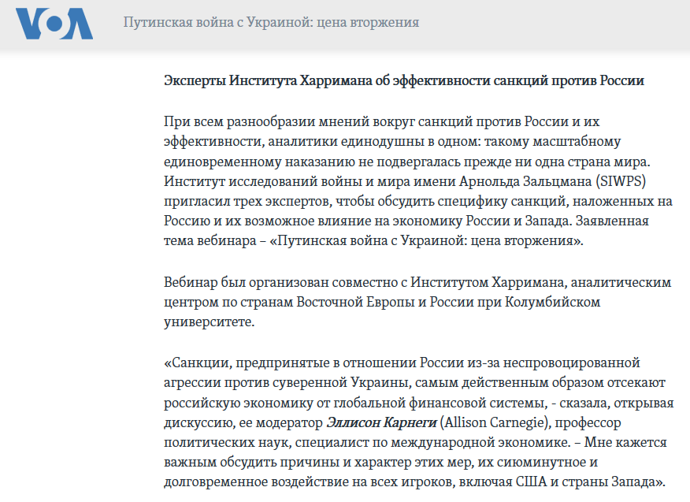Select header title 'Путинская война с Украиной: цена вторжения'
The image size is (690, 502).
[x=271, y=22]
